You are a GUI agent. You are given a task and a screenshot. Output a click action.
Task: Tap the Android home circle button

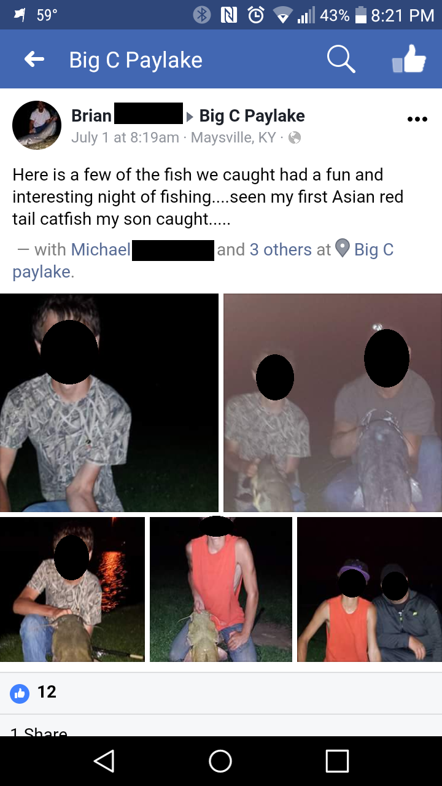[x=220, y=761]
